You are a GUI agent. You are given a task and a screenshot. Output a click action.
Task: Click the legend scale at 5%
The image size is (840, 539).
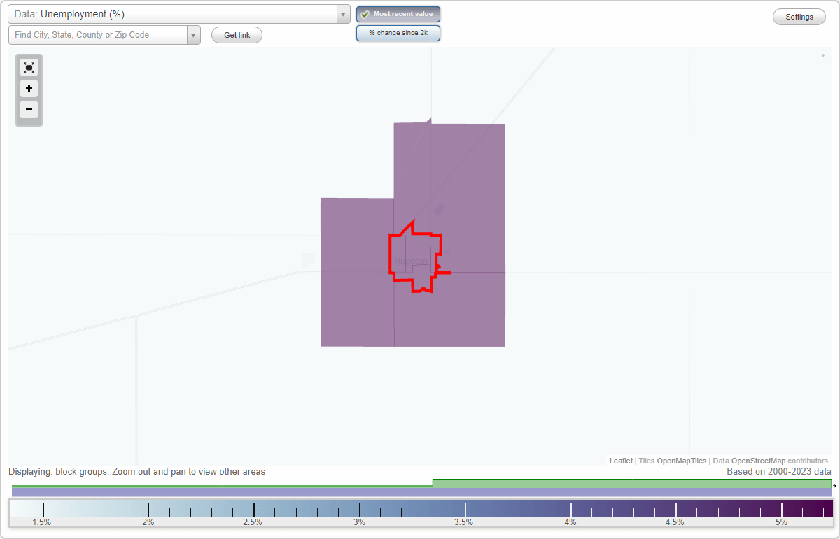click(781, 522)
